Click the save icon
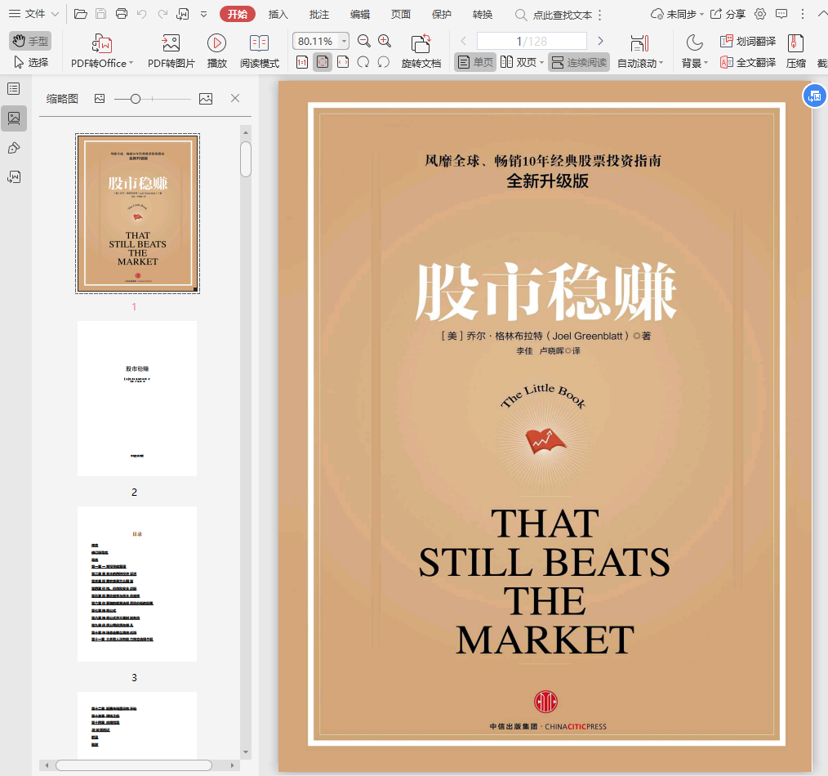This screenshot has width=828, height=776. pos(101,14)
